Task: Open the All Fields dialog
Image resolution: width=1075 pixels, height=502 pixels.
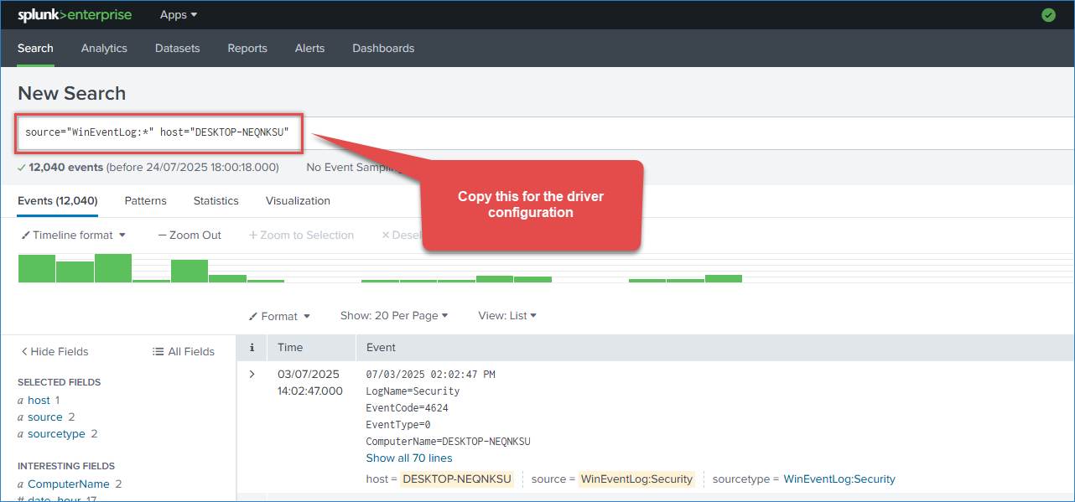Action: click(184, 352)
